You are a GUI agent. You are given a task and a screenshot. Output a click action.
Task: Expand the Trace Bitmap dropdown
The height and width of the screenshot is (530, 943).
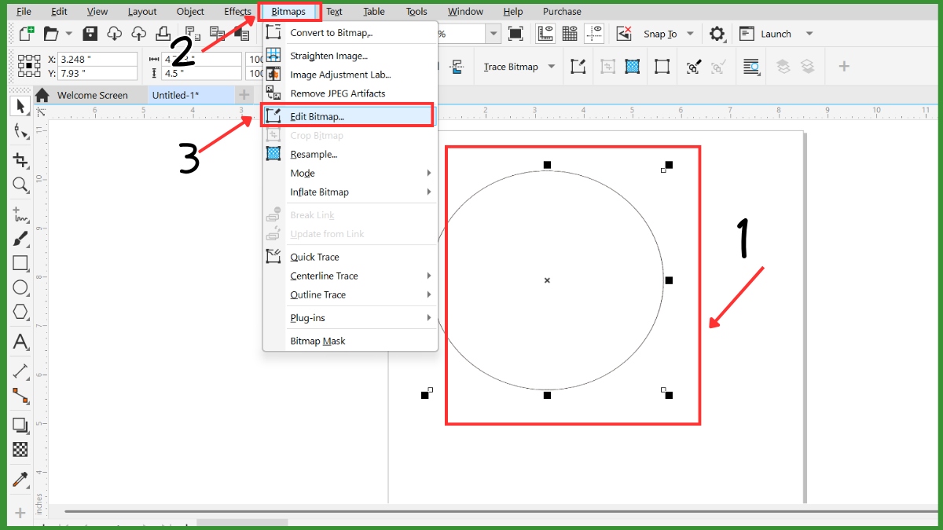551,67
